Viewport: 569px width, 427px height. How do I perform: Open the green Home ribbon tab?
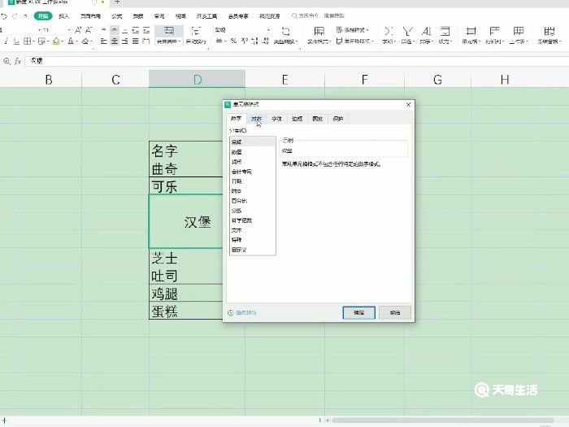click(x=43, y=16)
